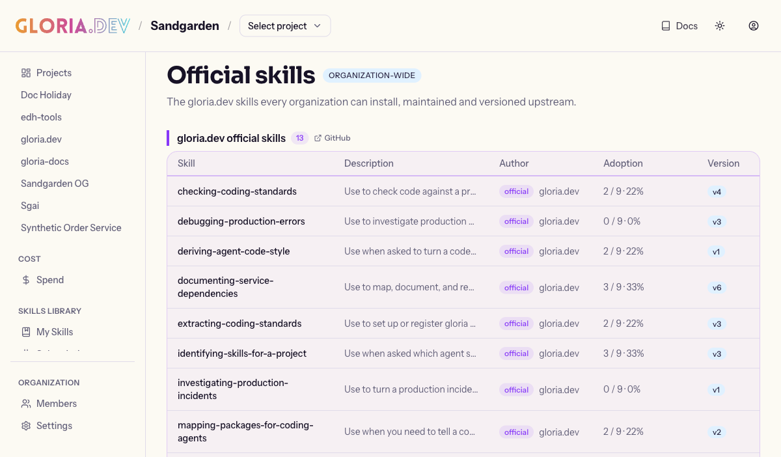Toggle the light/dark theme sun icon

720,26
